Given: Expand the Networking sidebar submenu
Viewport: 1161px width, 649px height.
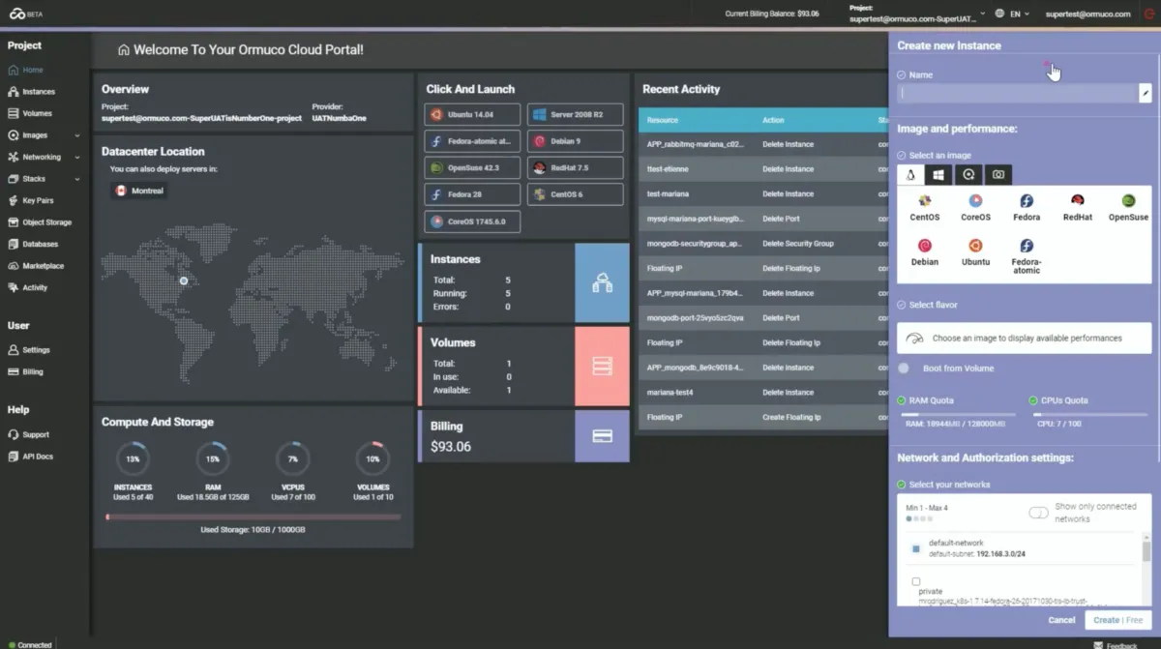Looking at the screenshot, I should point(77,157).
